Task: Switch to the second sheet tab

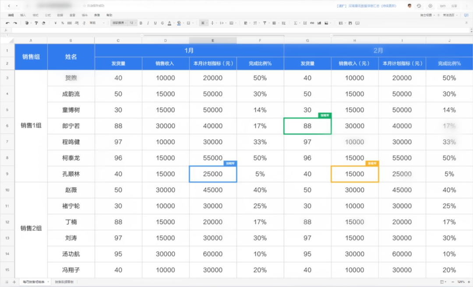Action: (64, 282)
